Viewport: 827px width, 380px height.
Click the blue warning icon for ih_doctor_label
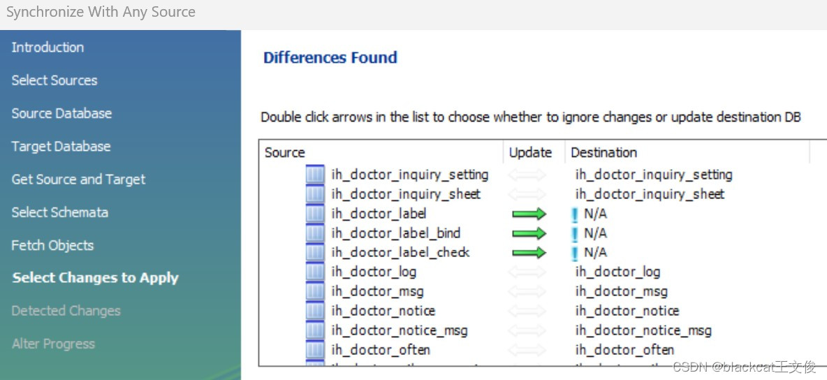[575, 214]
